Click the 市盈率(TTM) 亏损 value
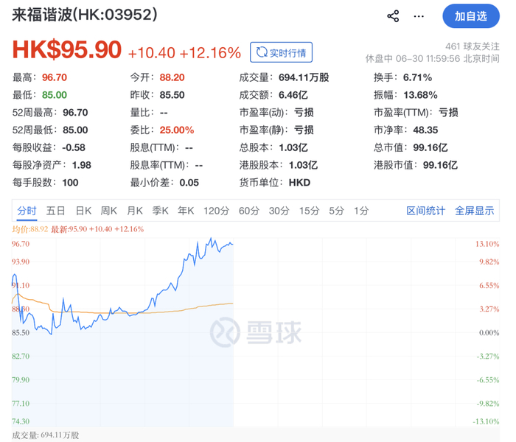 click(x=448, y=113)
